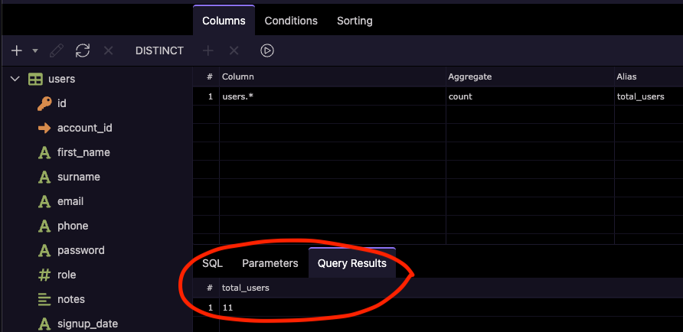
Task: Switch to the SQL tab
Action: [212, 263]
